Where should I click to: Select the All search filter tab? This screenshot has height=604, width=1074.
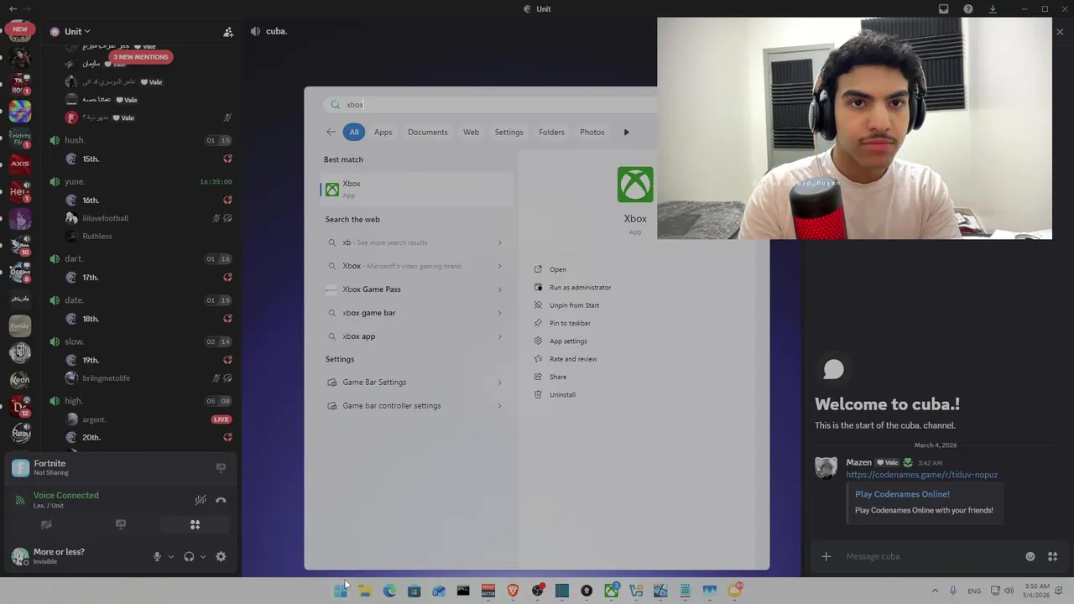pyautogui.click(x=354, y=132)
